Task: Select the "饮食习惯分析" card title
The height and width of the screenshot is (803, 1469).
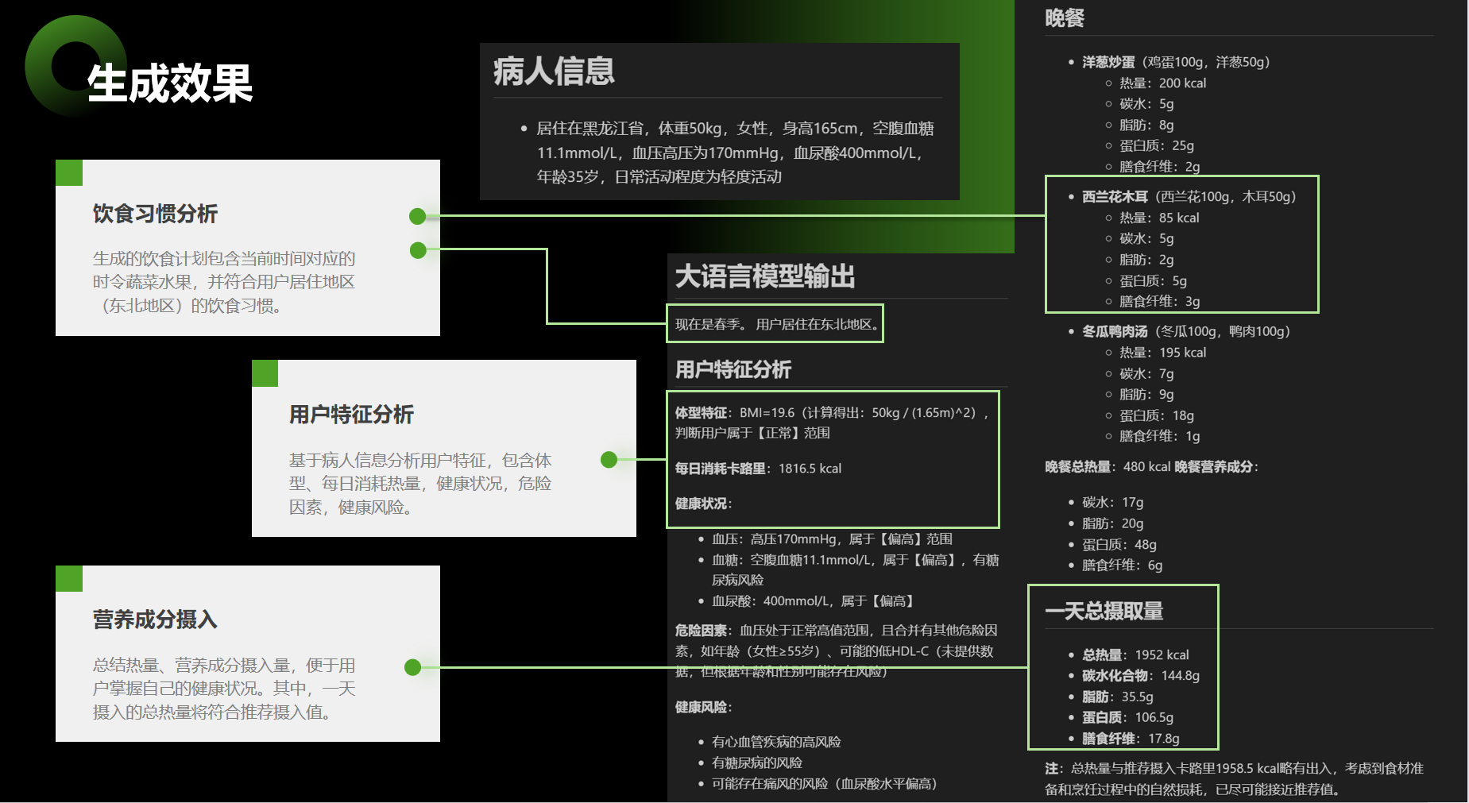Action: [x=155, y=214]
